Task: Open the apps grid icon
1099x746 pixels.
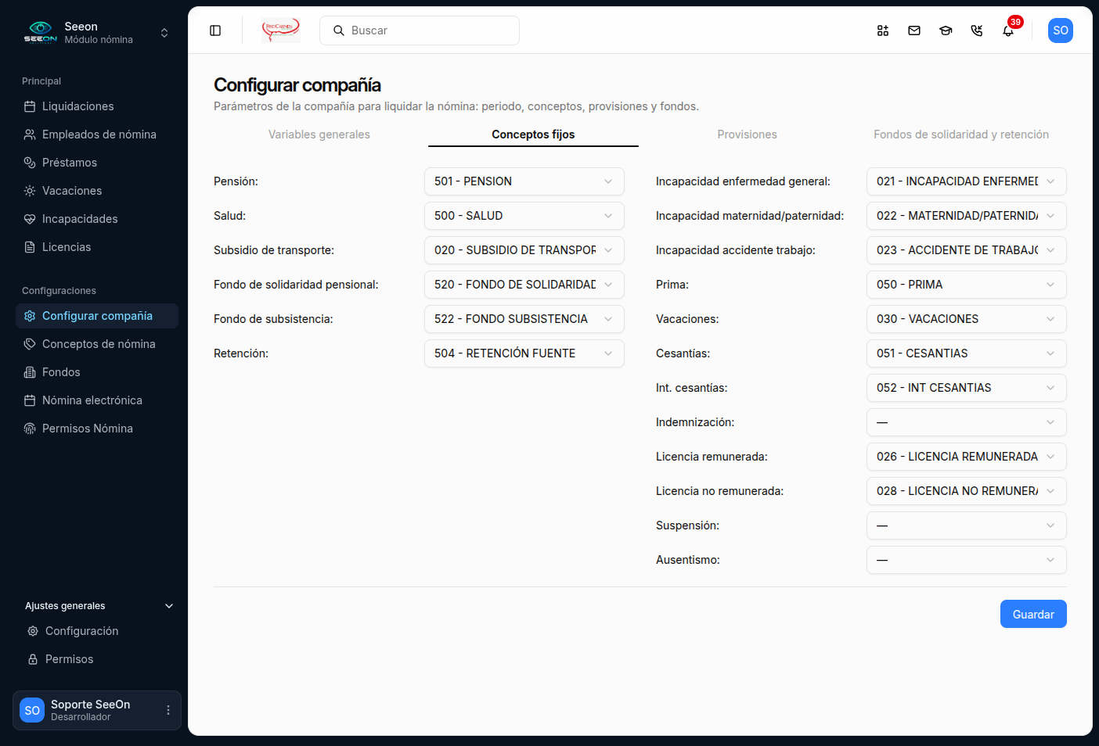Action: (x=883, y=30)
